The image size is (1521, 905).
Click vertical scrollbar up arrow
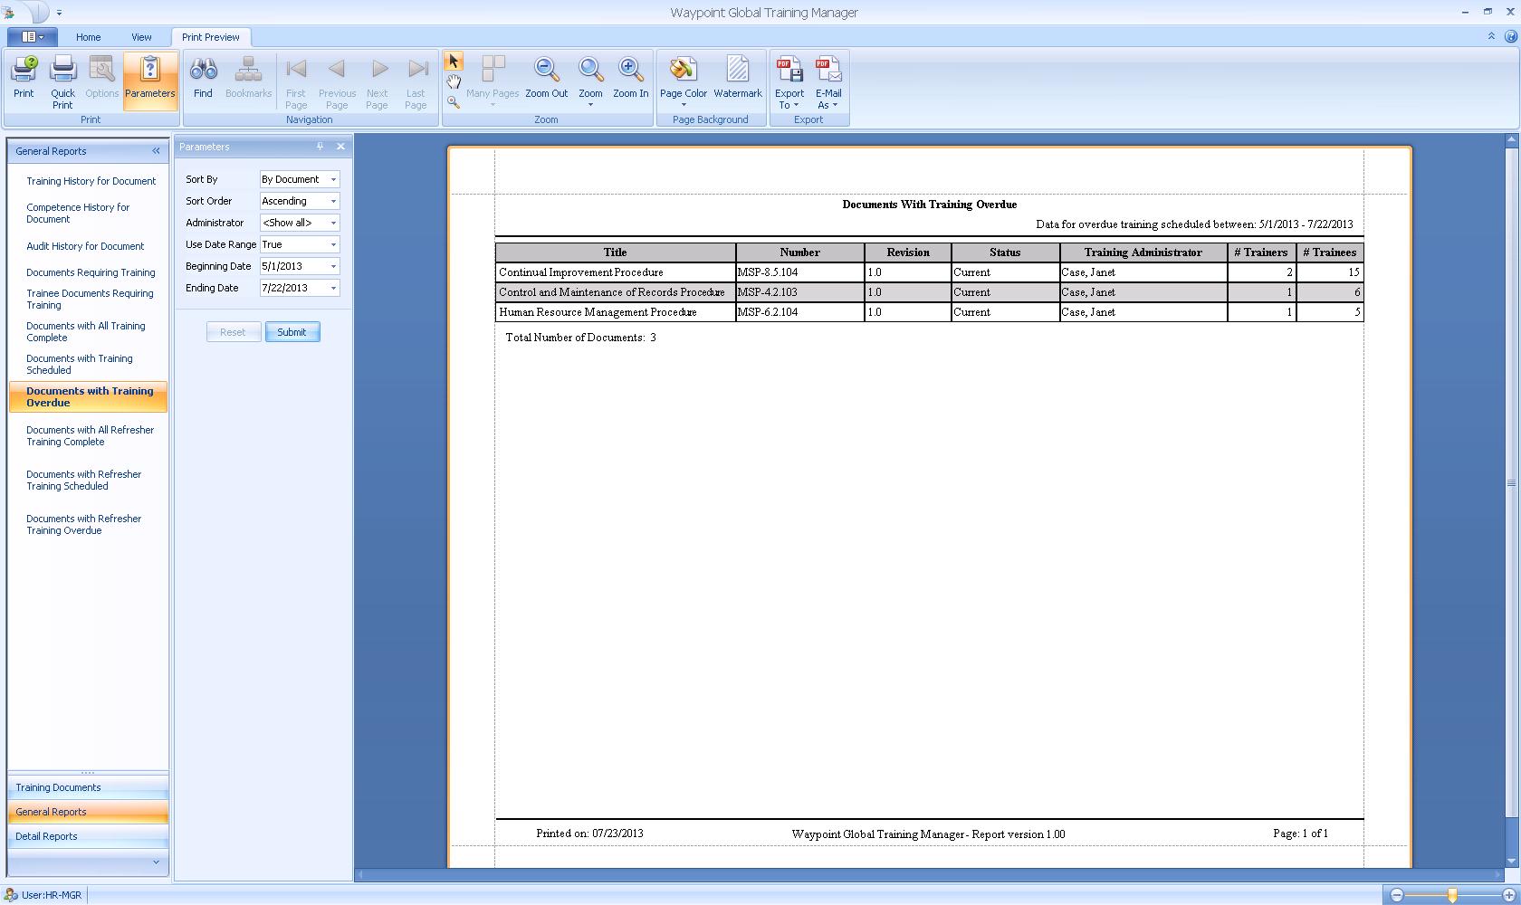pos(1511,140)
